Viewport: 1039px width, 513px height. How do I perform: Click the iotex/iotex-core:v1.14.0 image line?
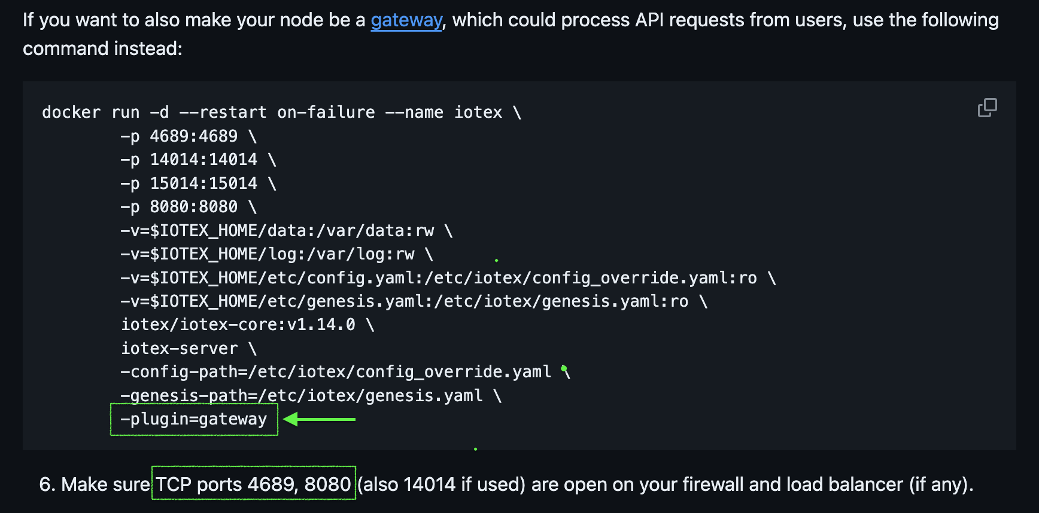pos(247,325)
